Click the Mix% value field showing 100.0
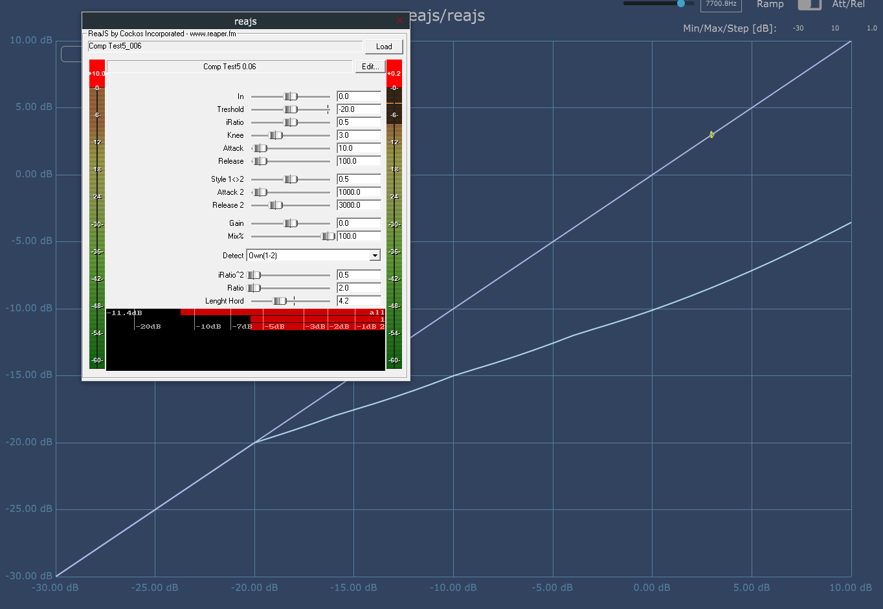This screenshot has height=609, width=883. (359, 236)
